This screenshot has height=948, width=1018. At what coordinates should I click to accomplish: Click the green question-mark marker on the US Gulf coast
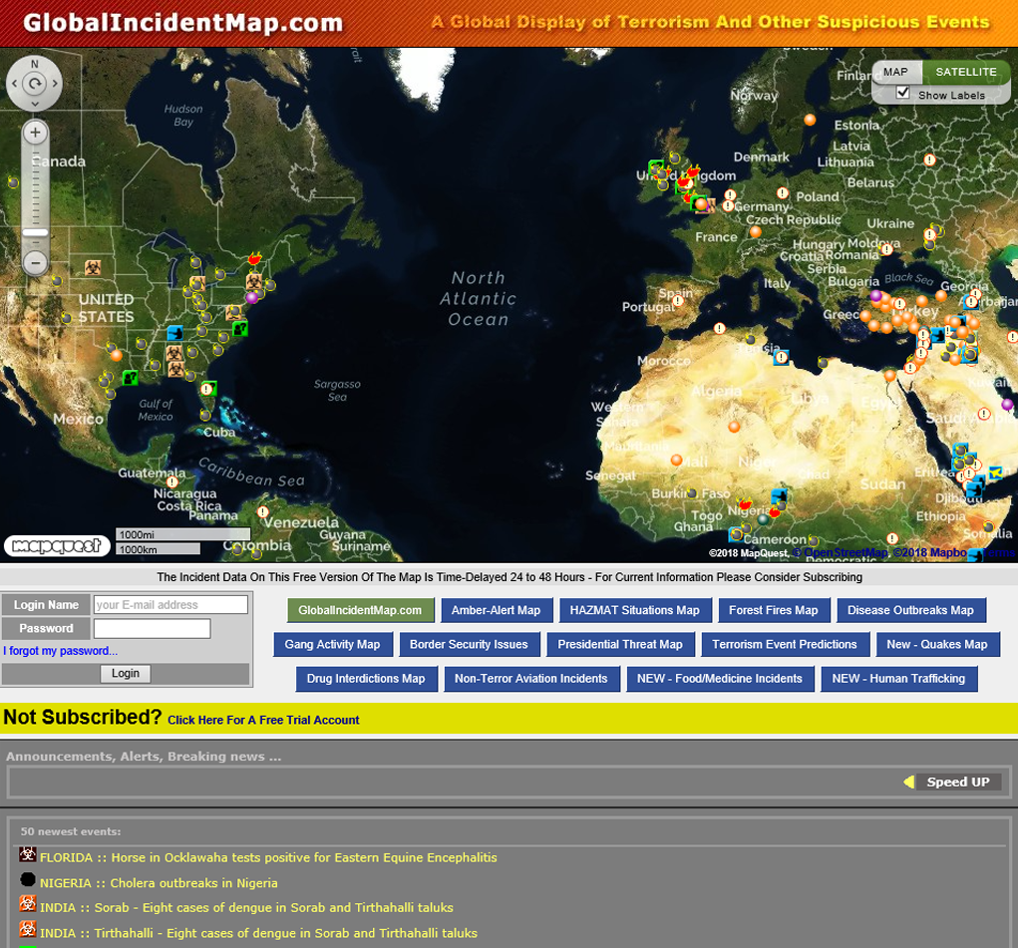(x=130, y=377)
